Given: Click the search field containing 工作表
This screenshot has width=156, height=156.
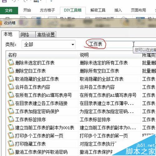Looking at the screenshot, I should coord(122,44).
